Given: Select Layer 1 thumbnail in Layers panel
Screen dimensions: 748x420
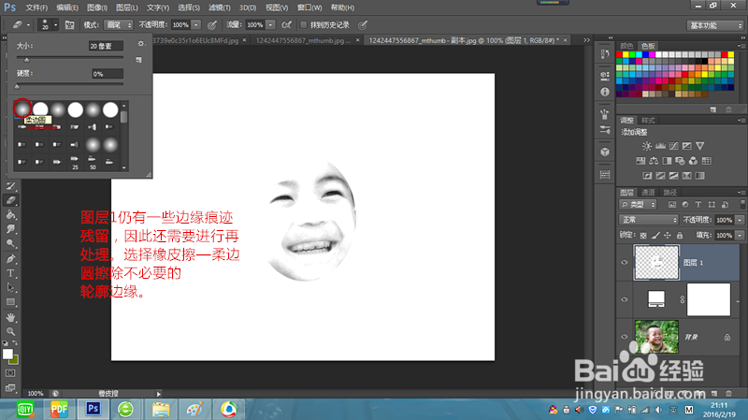Looking at the screenshot, I should point(656,263).
